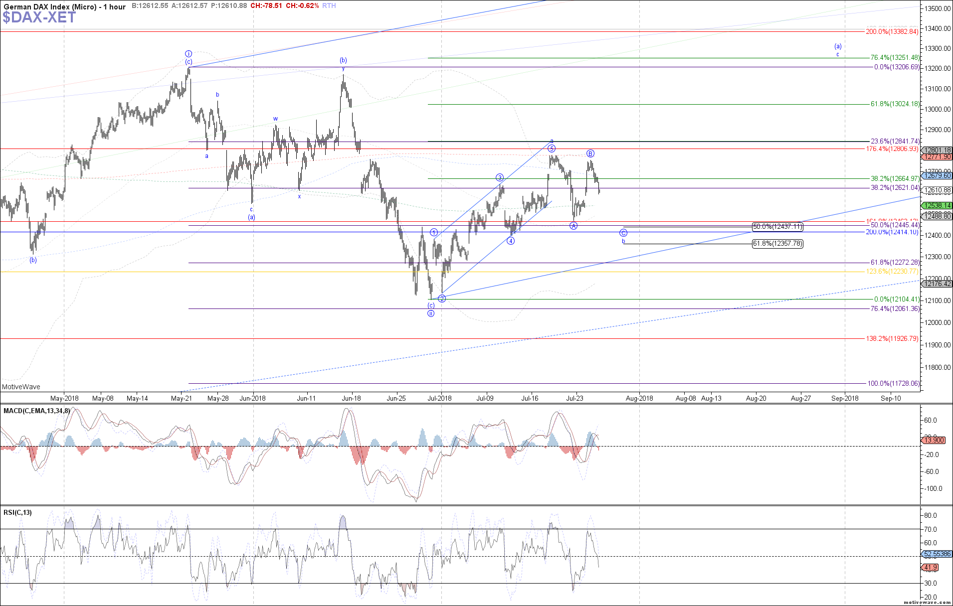Click the circled 2 wave label at the low
The width and height of the screenshot is (953, 606).
442,299
